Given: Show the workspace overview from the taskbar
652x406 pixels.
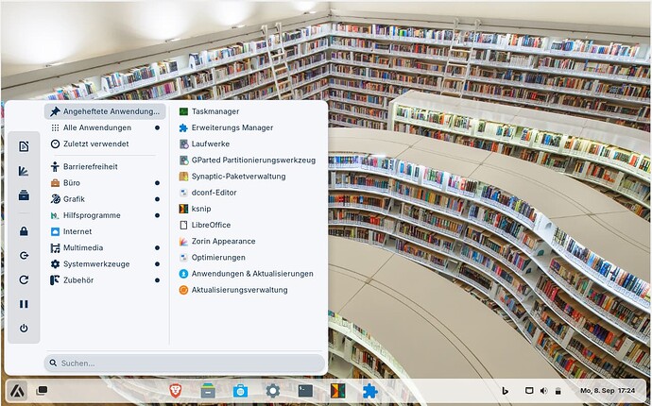Looking at the screenshot, I should [42, 390].
